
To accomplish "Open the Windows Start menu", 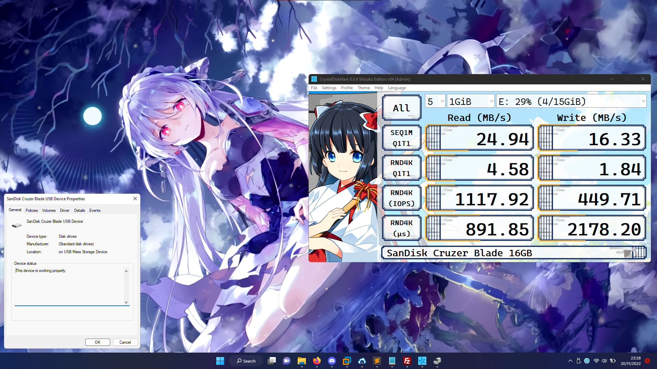I will pyautogui.click(x=220, y=361).
